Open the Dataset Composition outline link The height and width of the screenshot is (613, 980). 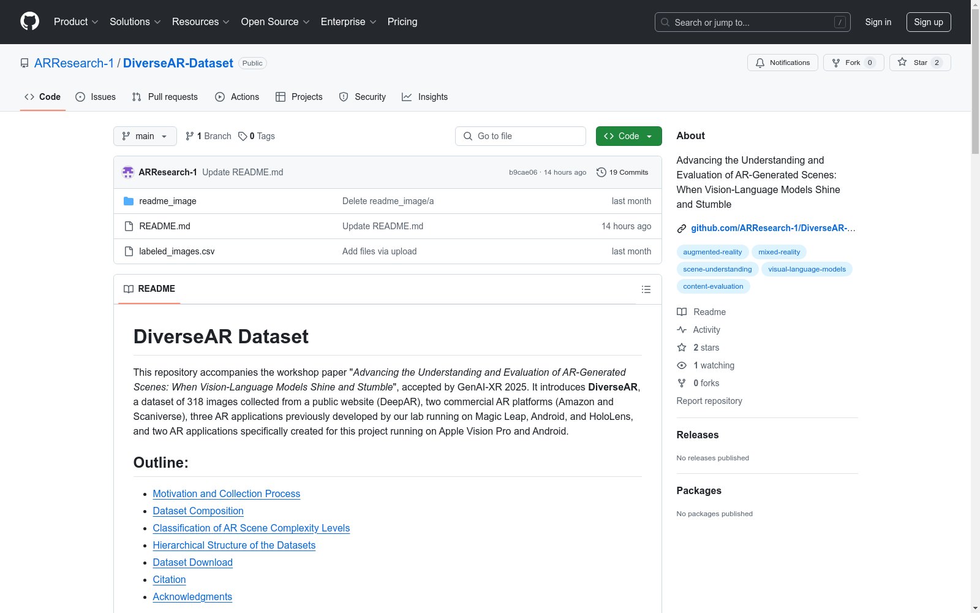point(198,511)
